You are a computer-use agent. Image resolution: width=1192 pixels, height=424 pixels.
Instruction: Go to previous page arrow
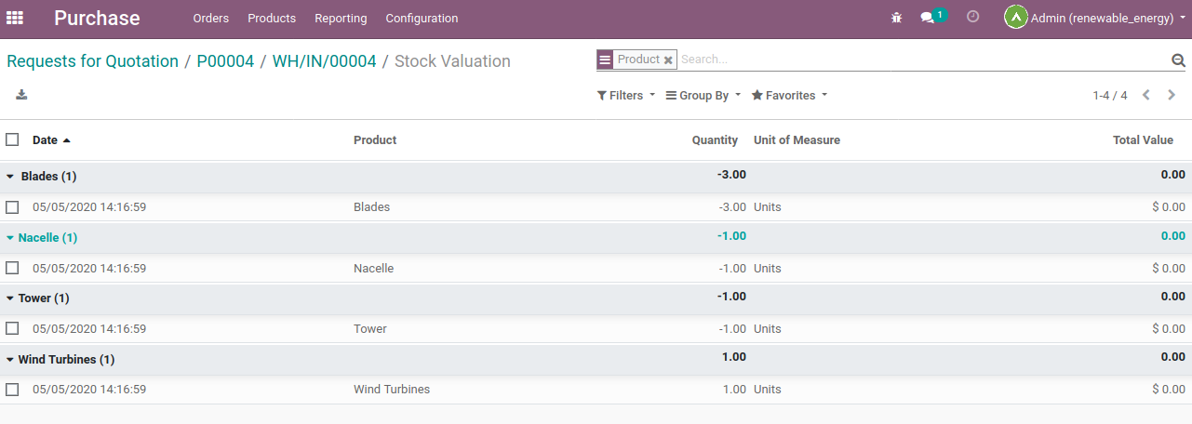[x=1146, y=95]
